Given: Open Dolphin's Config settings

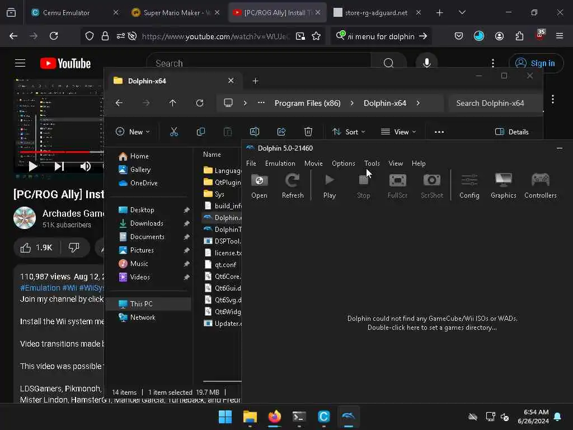Looking at the screenshot, I should (469, 186).
